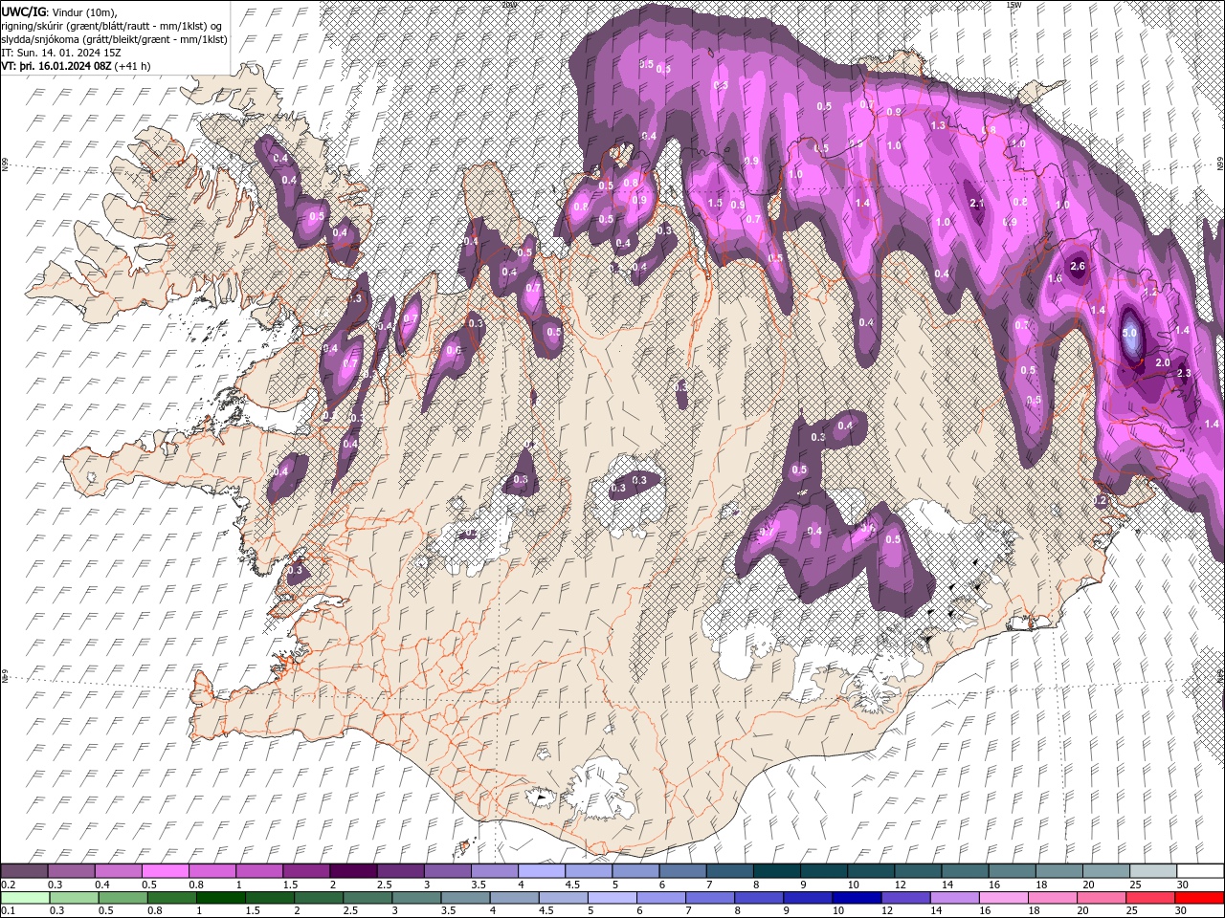Pick the 20 gray swatch in upper legend

tap(1107, 871)
